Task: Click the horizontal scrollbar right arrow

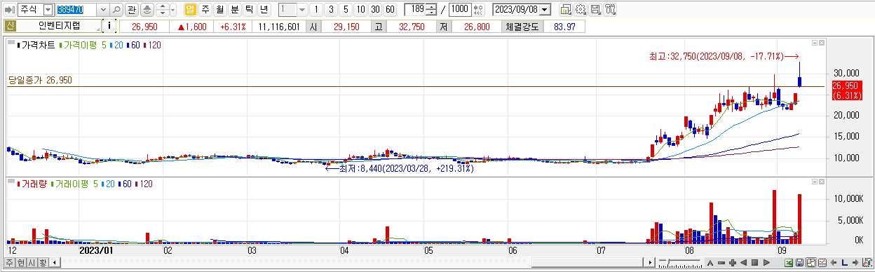Action: click(x=649, y=263)
